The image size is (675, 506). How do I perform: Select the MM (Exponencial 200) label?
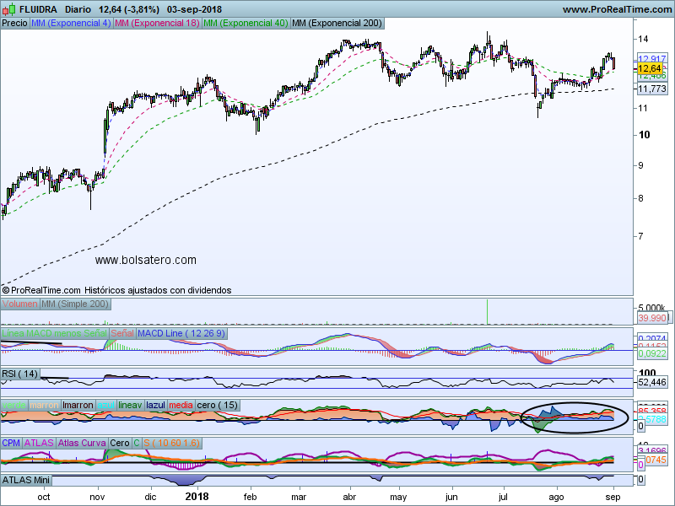pyautogui.click(x=335, y=23)
